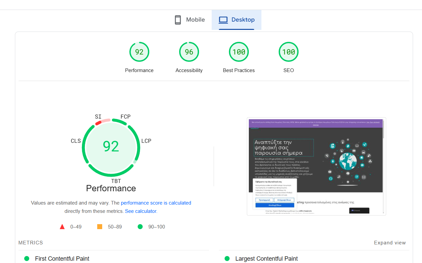The height and width of the screenshot is (263, 422).
Task: Open the Accessibility score gauge 96
Action: (x=189, y=52)
